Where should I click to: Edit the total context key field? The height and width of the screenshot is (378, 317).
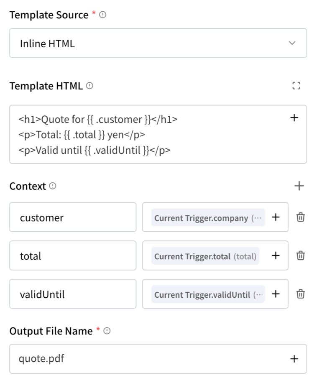73,255
